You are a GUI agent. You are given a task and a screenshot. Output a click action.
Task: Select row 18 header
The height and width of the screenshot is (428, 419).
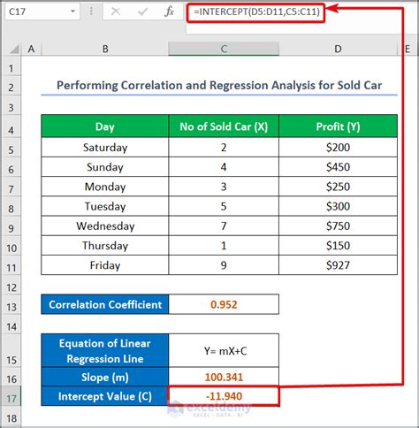(x=11, y=417)
